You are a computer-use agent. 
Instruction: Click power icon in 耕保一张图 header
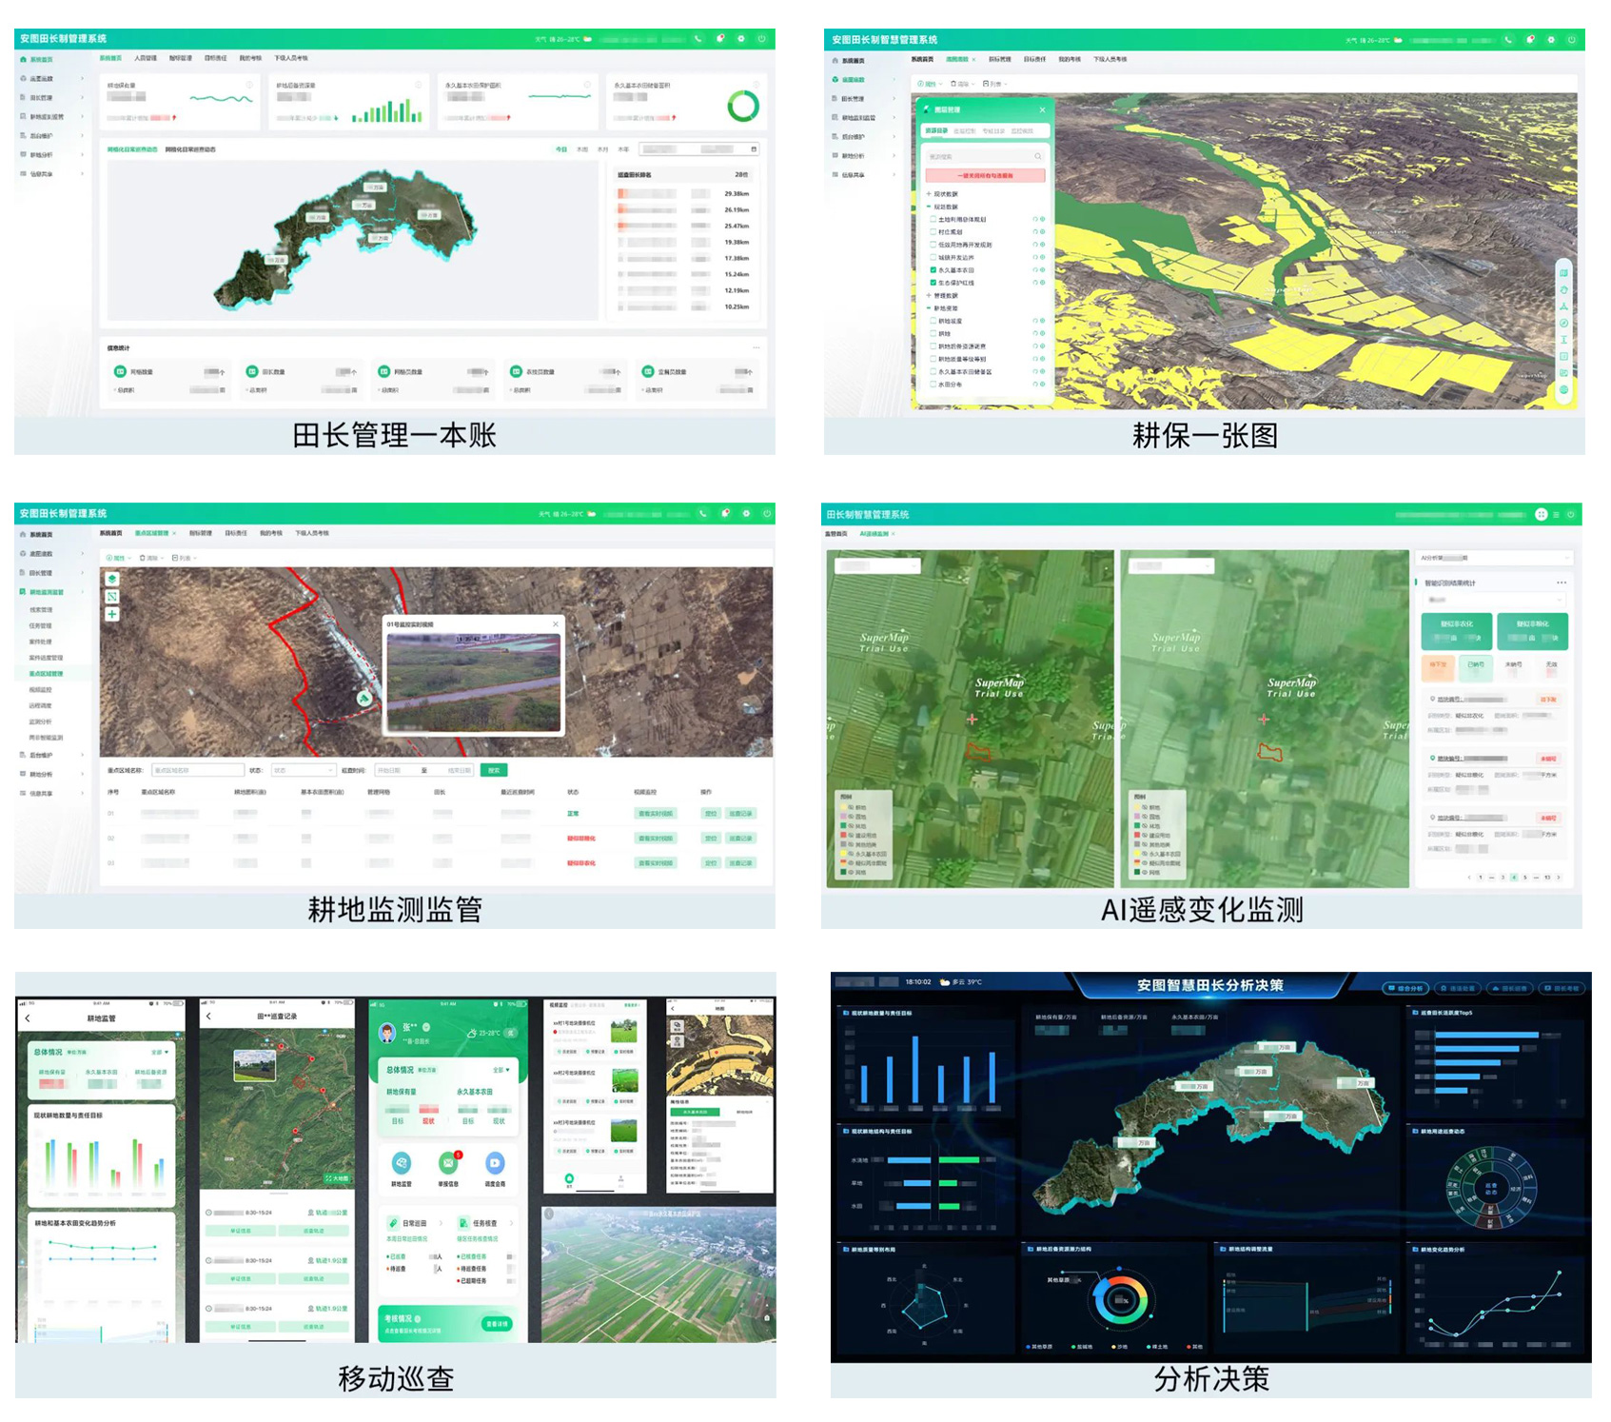pyautogui.click(x=1571, y=40)
